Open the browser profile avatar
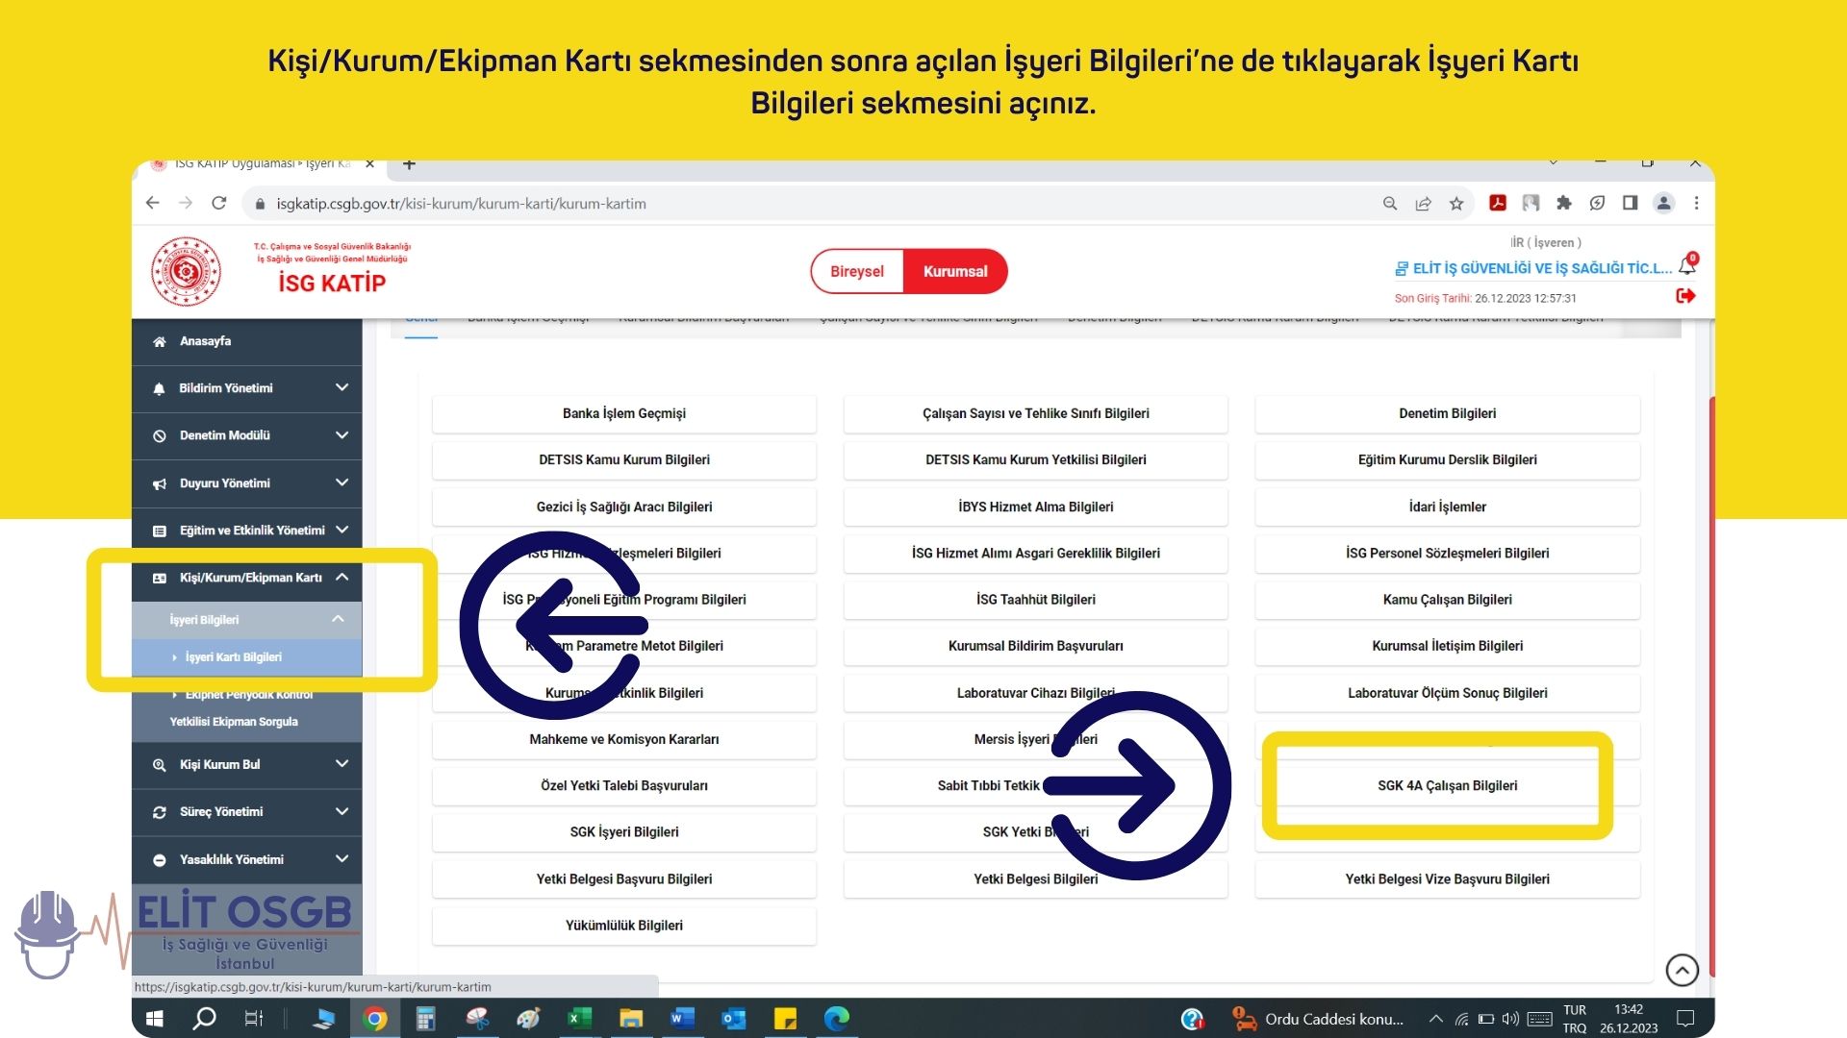The height and width of the screenshot is (1038, 1847). [x=1663, y=204]
